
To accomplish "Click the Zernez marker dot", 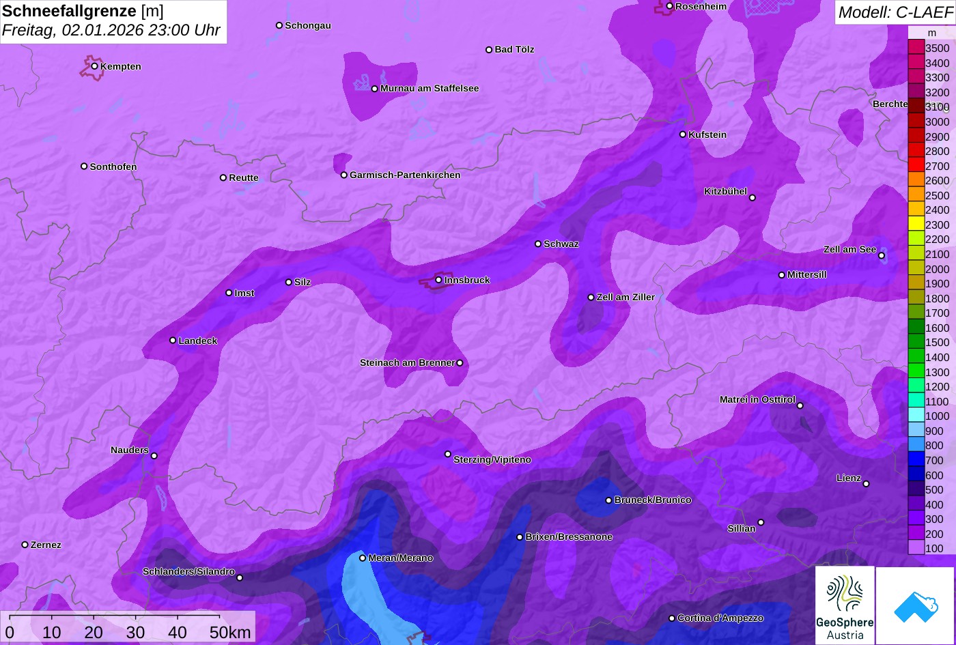I will pyautogui.click(x=25, y=545).
